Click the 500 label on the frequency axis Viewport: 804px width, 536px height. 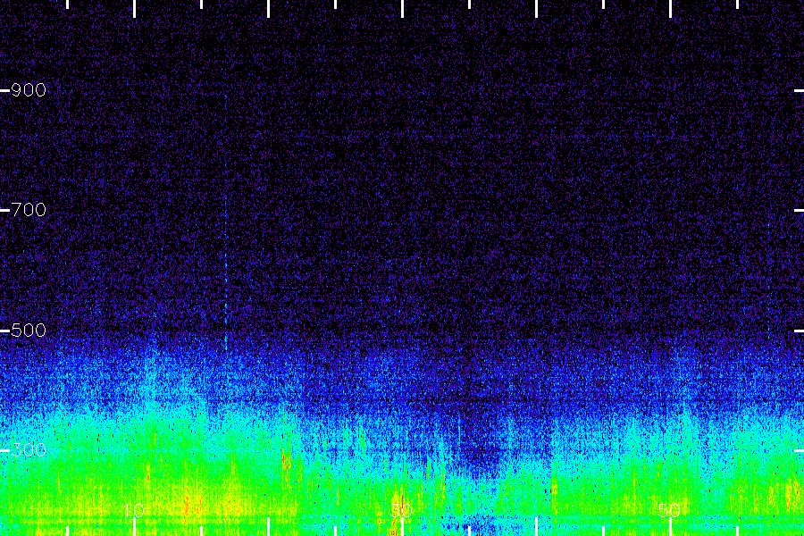[29, 331]
